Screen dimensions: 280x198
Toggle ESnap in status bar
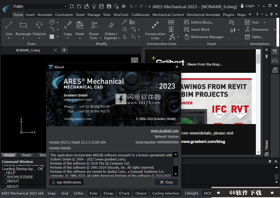pyautogui.click(x=108, y=193)
